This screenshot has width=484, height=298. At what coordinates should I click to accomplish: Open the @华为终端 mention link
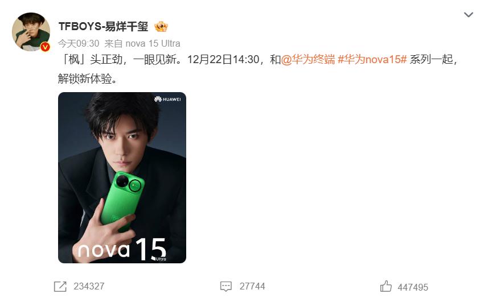(x=308, y=59)
